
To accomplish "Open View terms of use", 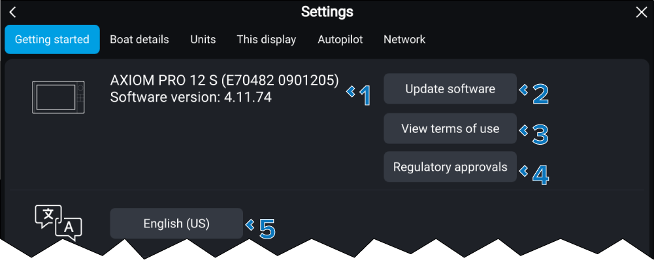I will pos(450,128).
